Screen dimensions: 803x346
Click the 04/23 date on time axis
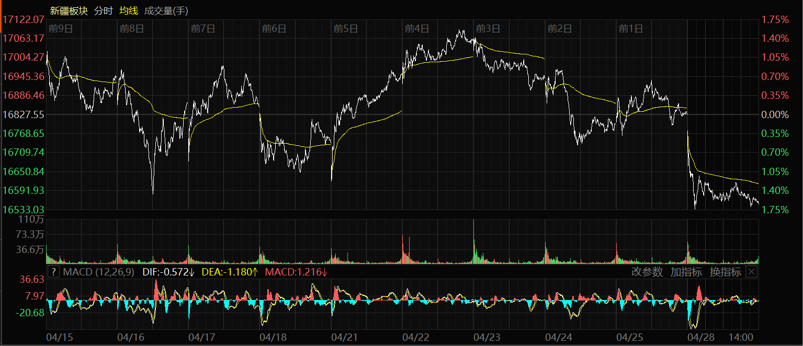[x=488, y=338]
